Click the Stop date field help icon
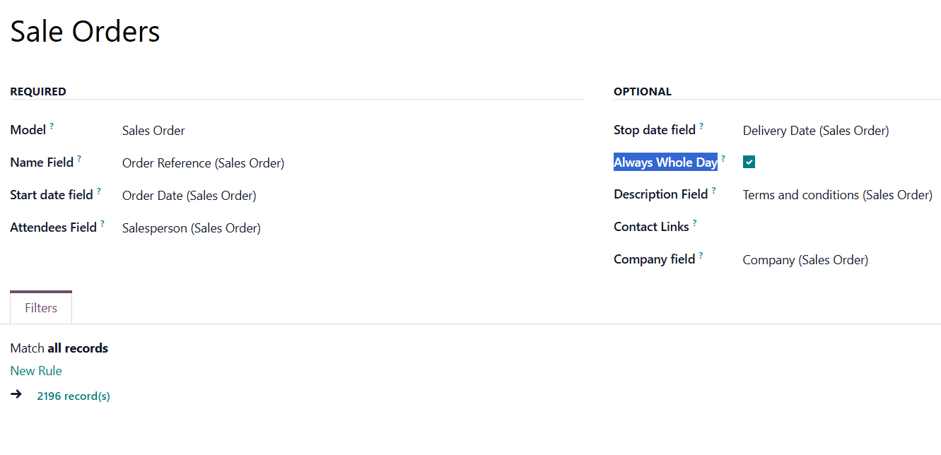 701,126
